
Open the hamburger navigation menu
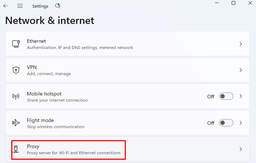[20, 6]
